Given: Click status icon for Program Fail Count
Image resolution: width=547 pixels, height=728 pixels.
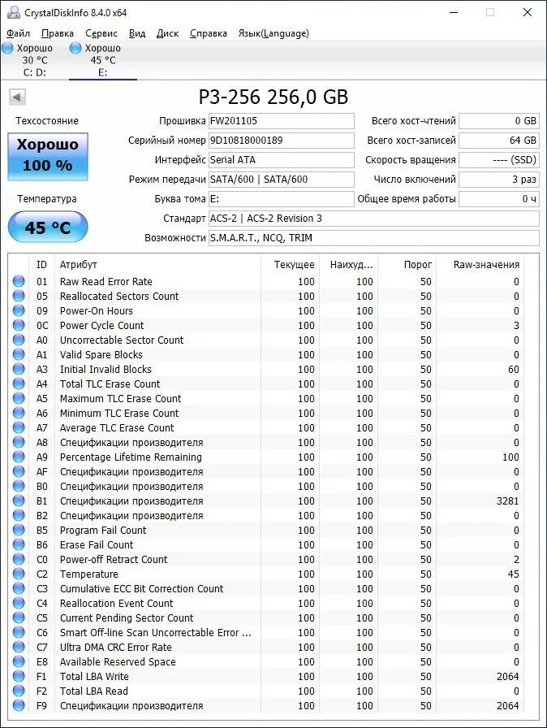Looking at the screenshot, I should tap(19, 531).
